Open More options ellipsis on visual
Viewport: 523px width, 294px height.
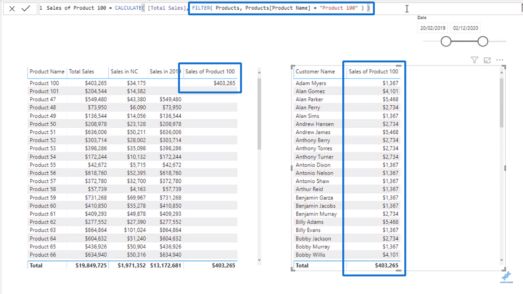[500, 60]
